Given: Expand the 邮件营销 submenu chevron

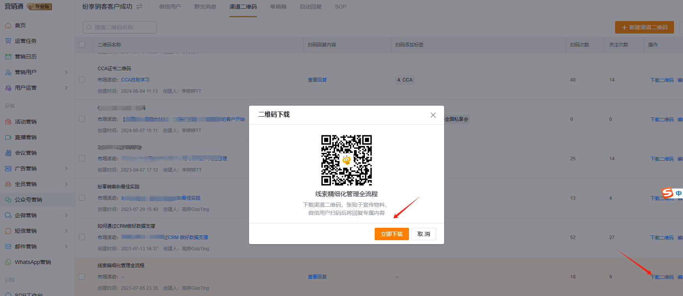Looking at the screenshot, I should click(66, 246).
